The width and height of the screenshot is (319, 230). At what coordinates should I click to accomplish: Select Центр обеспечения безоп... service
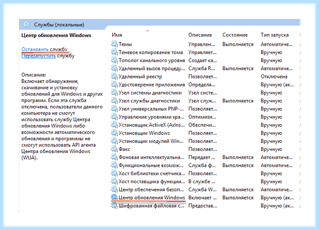coord(151,190)
